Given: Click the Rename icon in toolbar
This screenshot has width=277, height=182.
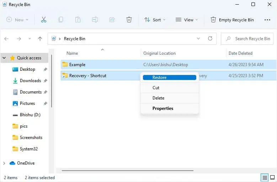Looking at the screenshot, I should coord(95,20).
